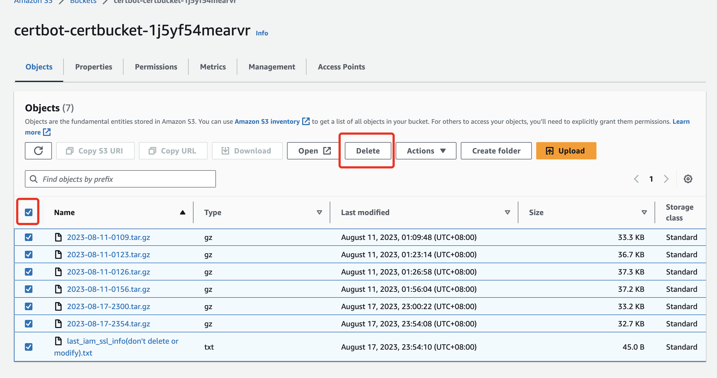
Task: Open the Actions dropdown menu
Action: click(x=426, y=151)
